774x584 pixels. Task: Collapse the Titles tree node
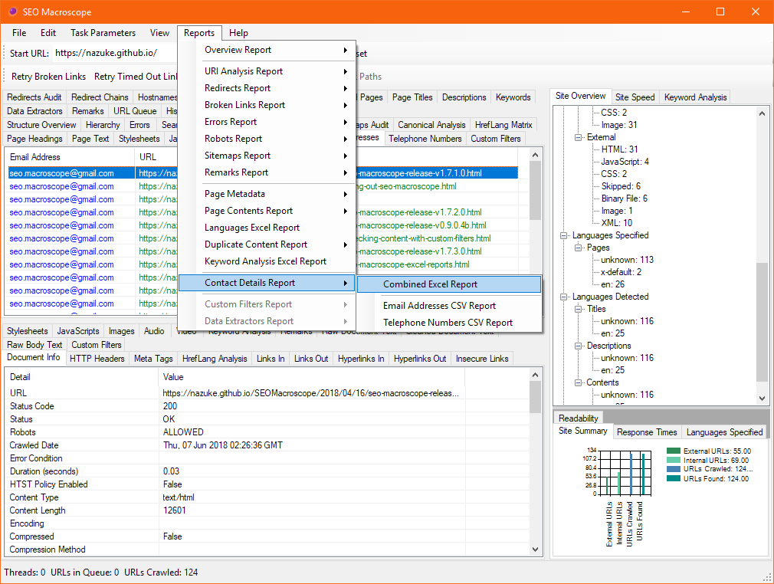click(x=578, y=309)
